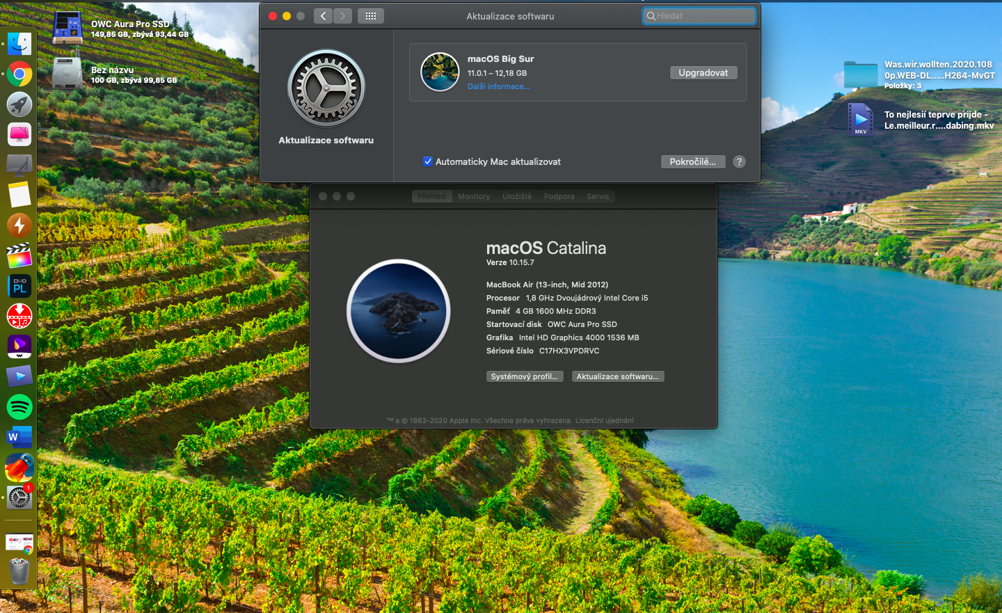The image size is (1002, 613).
Task: Click the Aktualizace softwaru gear icon
Action: [x=326, y=88]
